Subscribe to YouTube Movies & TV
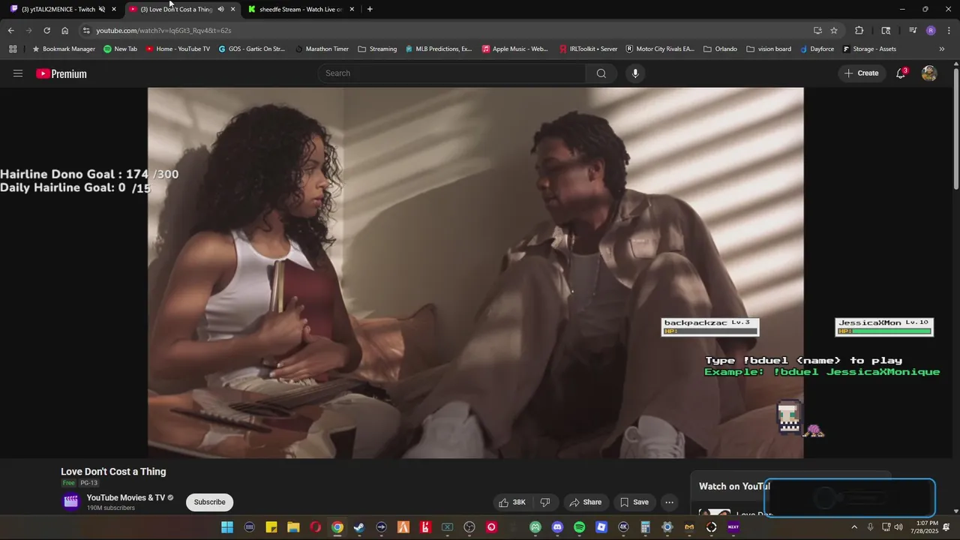This screenshot has height=540, width=960. pos(210,502)
